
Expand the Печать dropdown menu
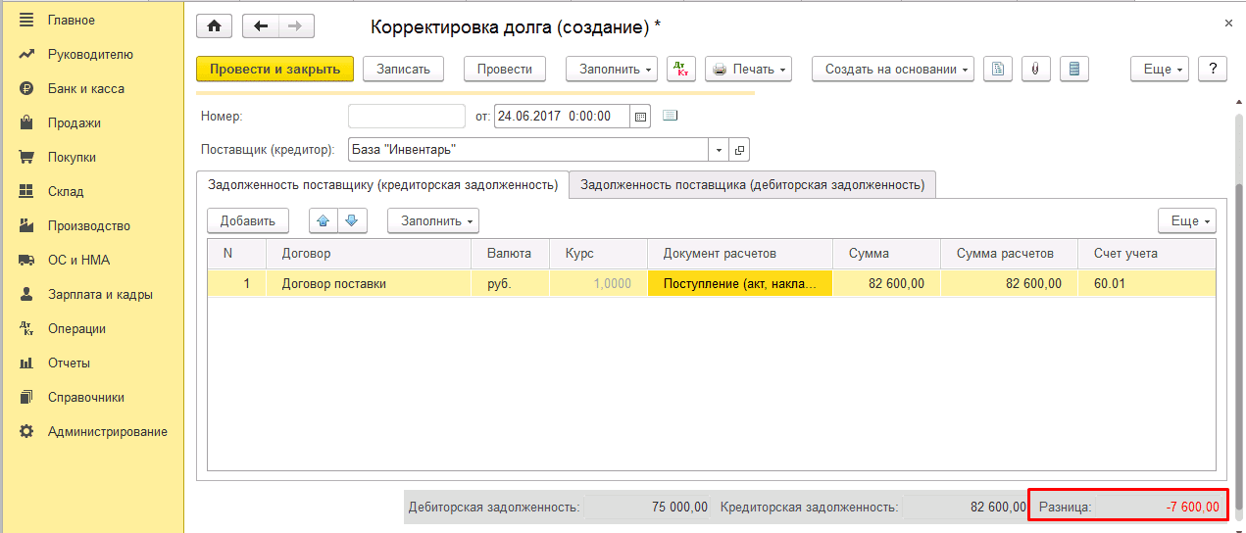pyautogui.click(x=747, y=69)
